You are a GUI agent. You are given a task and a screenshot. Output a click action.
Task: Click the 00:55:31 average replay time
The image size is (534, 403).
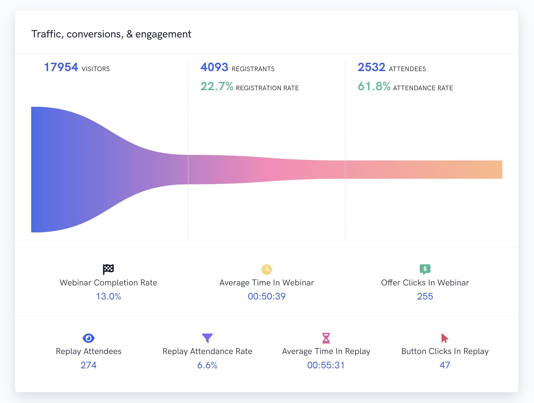point(326,365)
